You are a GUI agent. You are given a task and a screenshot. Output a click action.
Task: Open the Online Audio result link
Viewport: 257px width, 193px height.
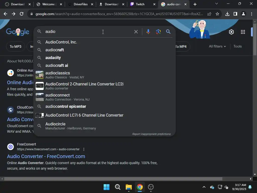(x=20, y=82)
